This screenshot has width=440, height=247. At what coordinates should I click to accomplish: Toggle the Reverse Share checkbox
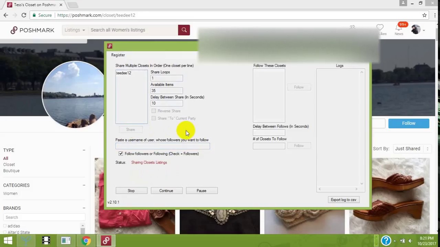[x=154, y=111]
